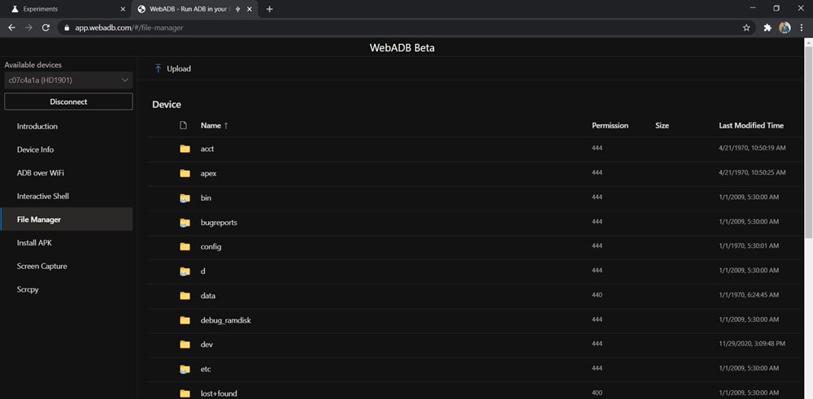Open the data folder name

tap(208, 295)
